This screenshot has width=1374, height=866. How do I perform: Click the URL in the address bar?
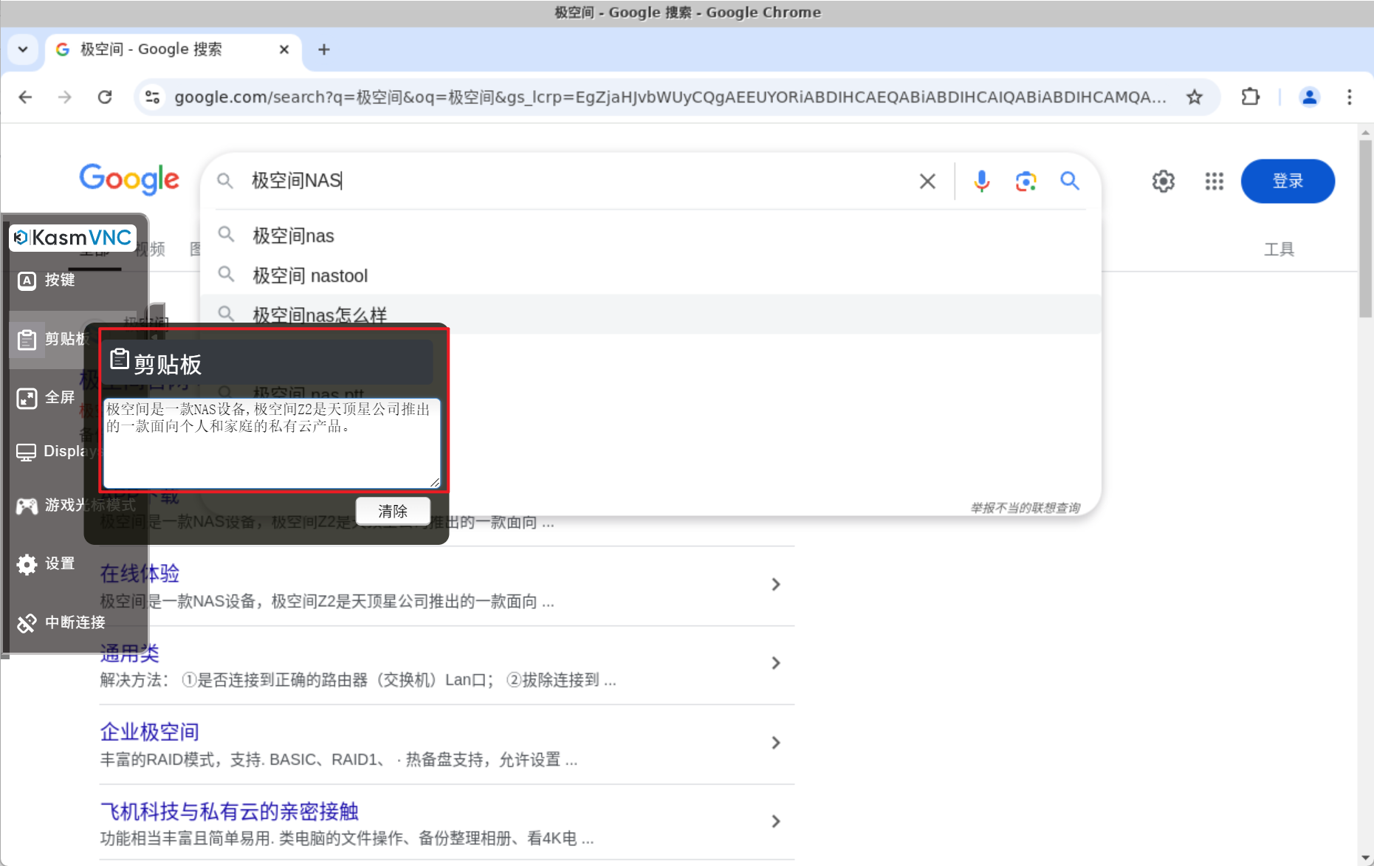[670, 97]
